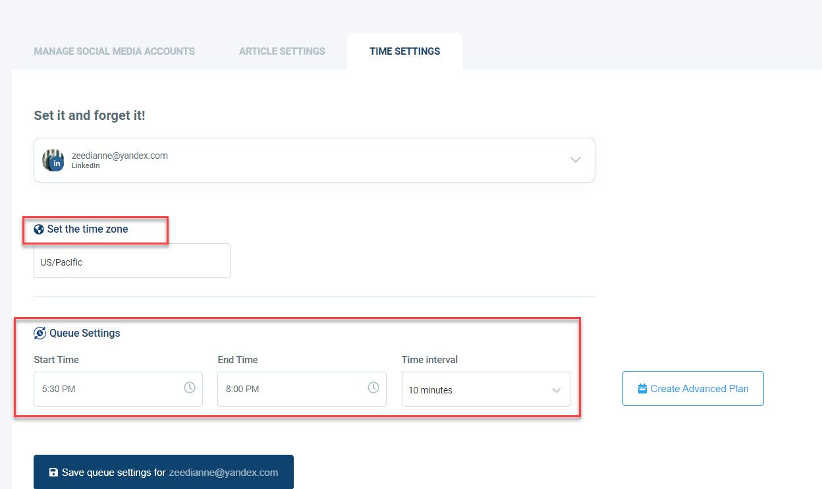Open the Start Time clock picker icon
This screenshot has width=822, height=489.
(x=189, y=388)
